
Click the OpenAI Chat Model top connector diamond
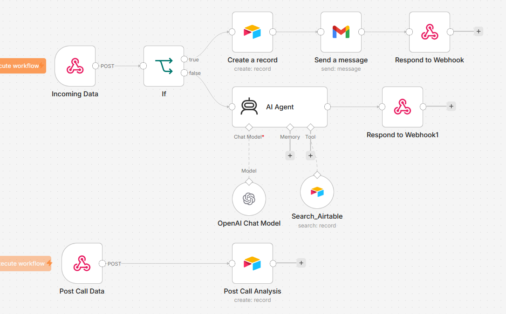249,182
